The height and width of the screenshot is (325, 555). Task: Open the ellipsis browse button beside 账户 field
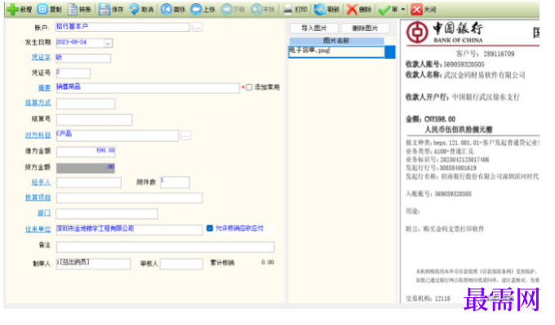click(x=197, y=27)
